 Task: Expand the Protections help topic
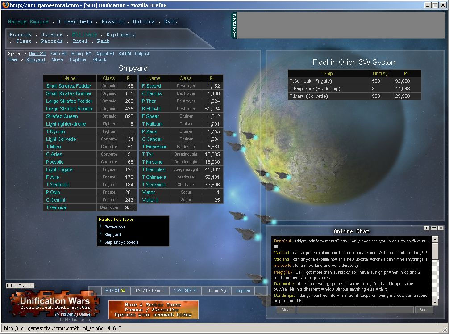click(x=114, y=227)
